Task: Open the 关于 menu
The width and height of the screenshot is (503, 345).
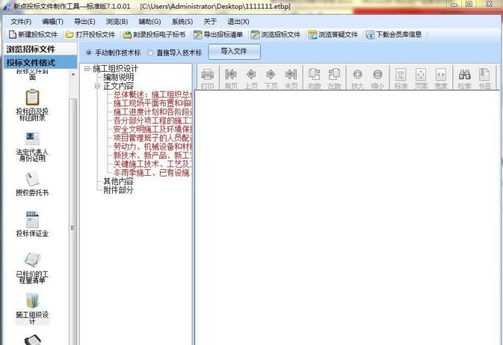Action: (x=210, y=21)
